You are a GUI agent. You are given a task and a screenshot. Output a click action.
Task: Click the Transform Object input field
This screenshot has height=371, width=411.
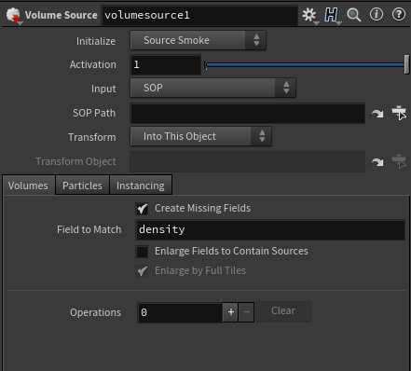(x=248, y=161)
